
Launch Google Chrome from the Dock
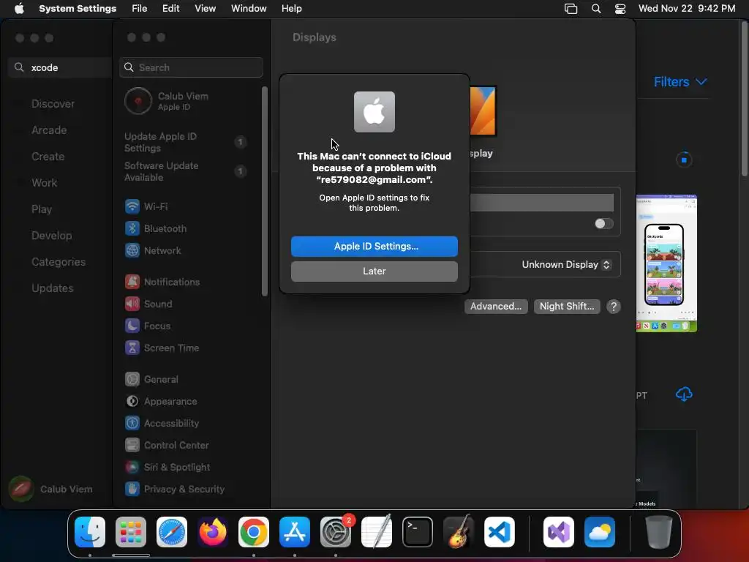(x=254, y=532)
